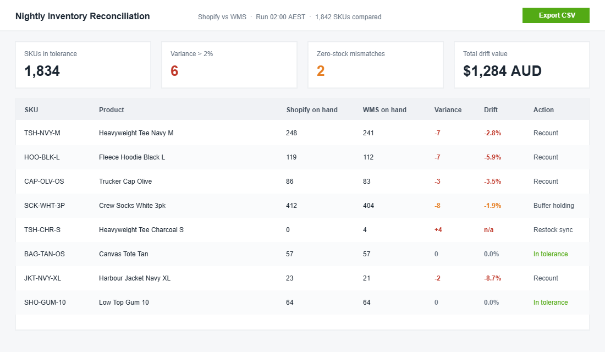Screen dimensions: 605x352
Task: Click Recount action for JKT-NVY-XL
Action: 546,278
